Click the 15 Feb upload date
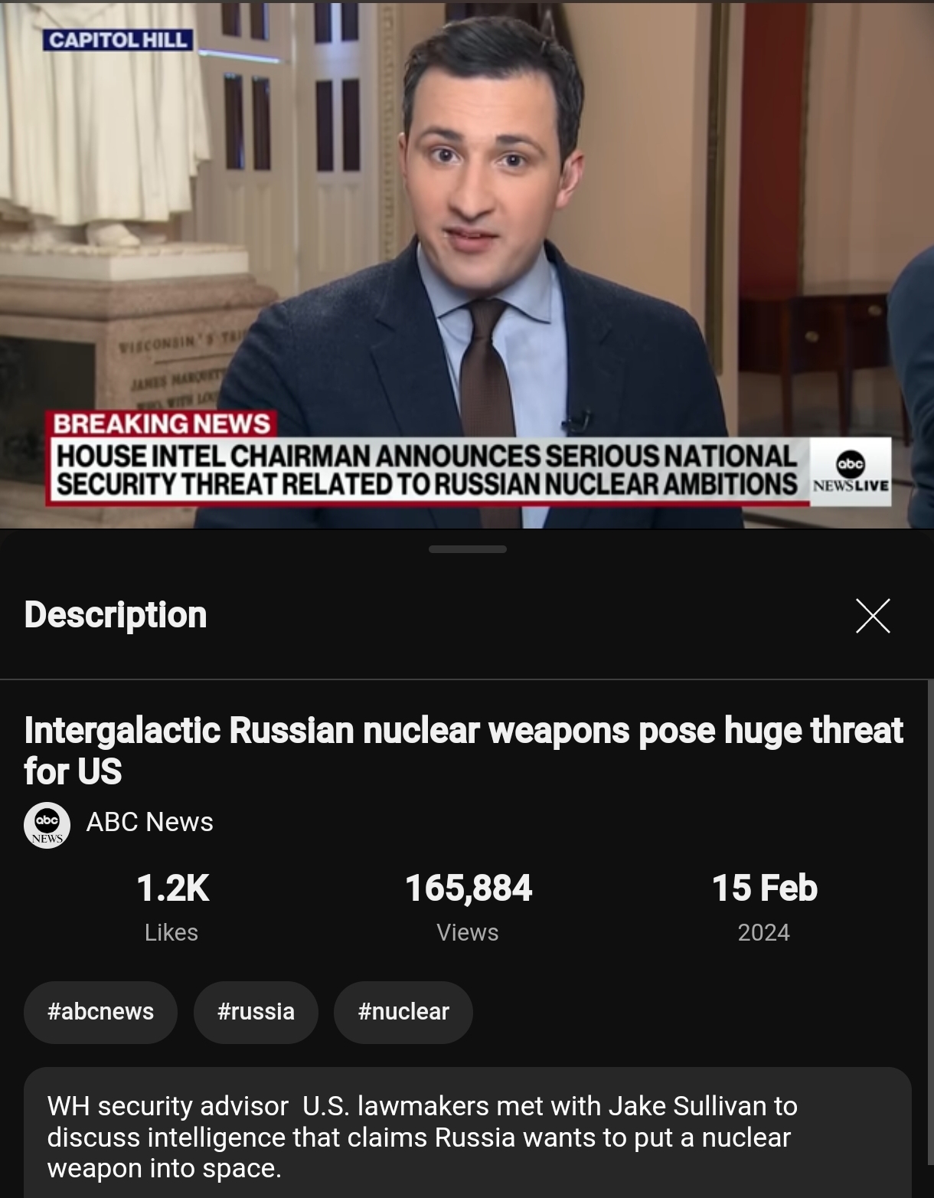The width and height of the screenshot is (934, 1198). pyautogui.click(x=764, y=889)
